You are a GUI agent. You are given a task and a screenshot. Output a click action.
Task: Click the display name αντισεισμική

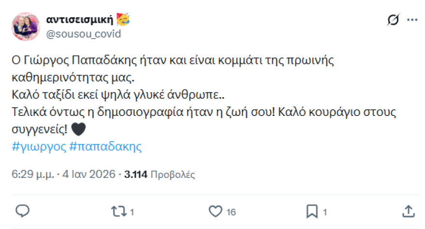coord(80,20)
